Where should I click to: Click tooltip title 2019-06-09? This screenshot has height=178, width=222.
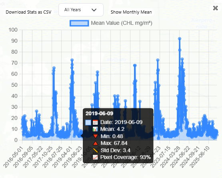99,114
